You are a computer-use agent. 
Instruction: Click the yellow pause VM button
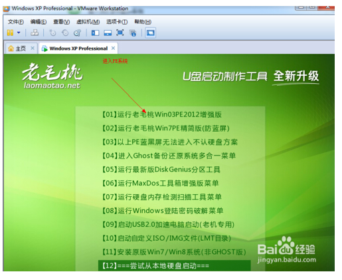pos(10,33)
